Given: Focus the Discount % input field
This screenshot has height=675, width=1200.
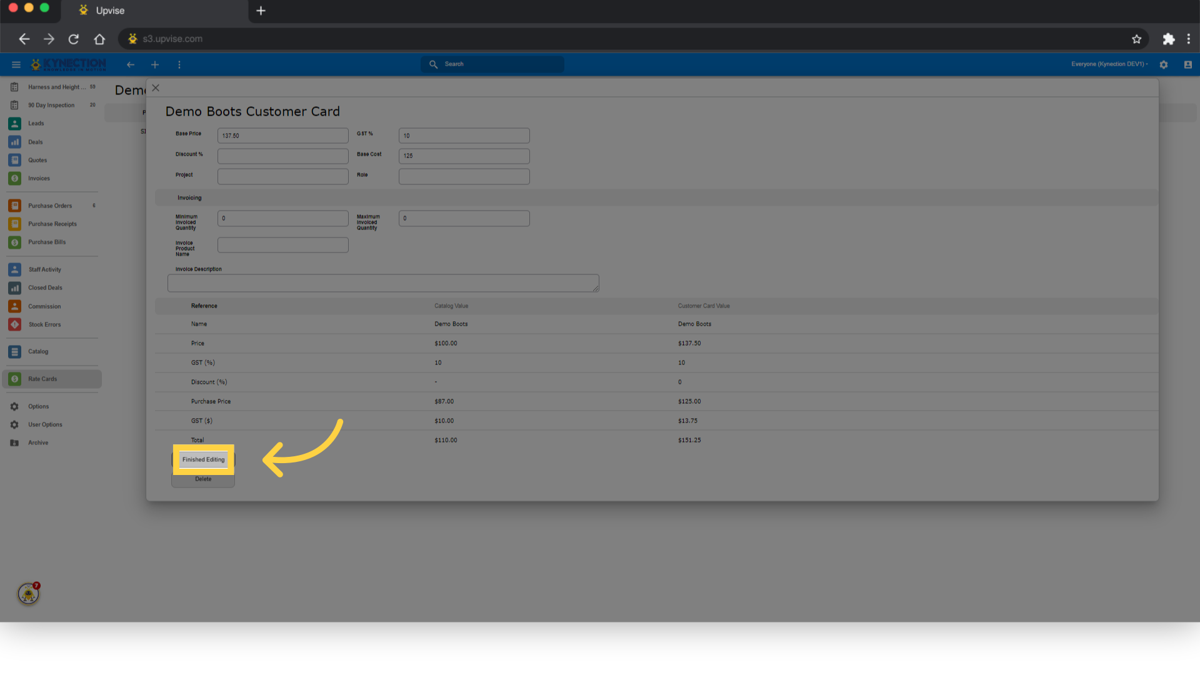Looking at the screenshot, I should pos(283,156).
